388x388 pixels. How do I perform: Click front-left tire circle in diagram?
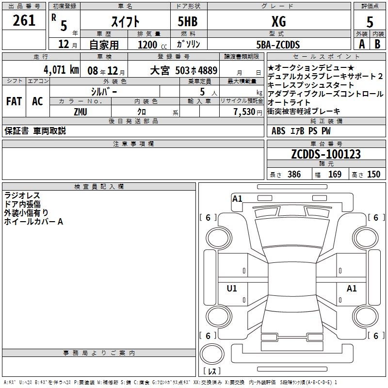pyautogui.click(x=218, y=238)
